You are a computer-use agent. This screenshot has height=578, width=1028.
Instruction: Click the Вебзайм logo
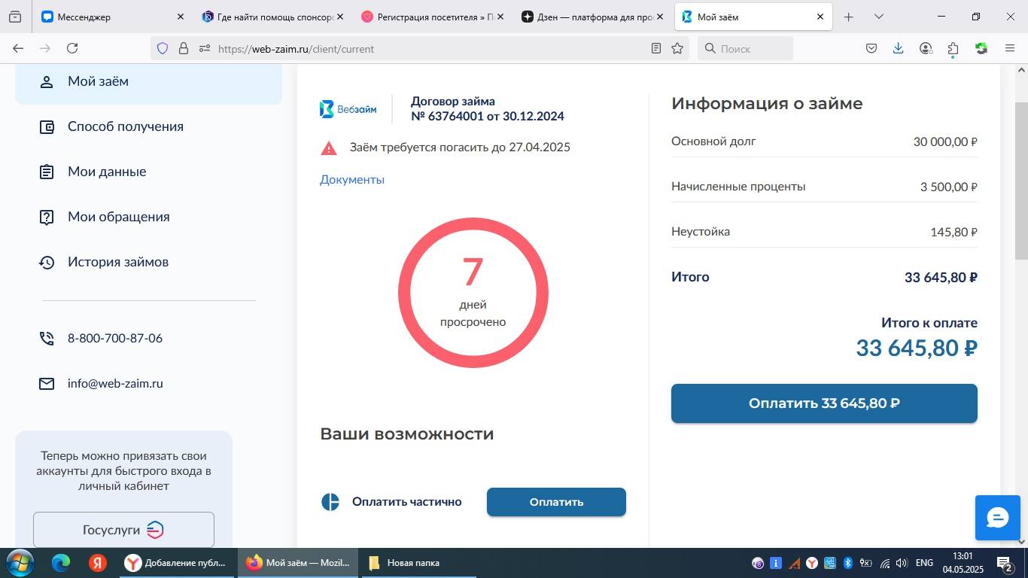coord(348,108)
